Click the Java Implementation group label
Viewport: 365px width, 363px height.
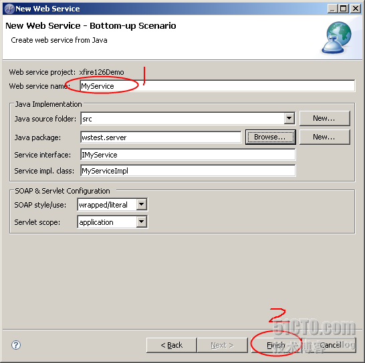click(x=48, y=104)
